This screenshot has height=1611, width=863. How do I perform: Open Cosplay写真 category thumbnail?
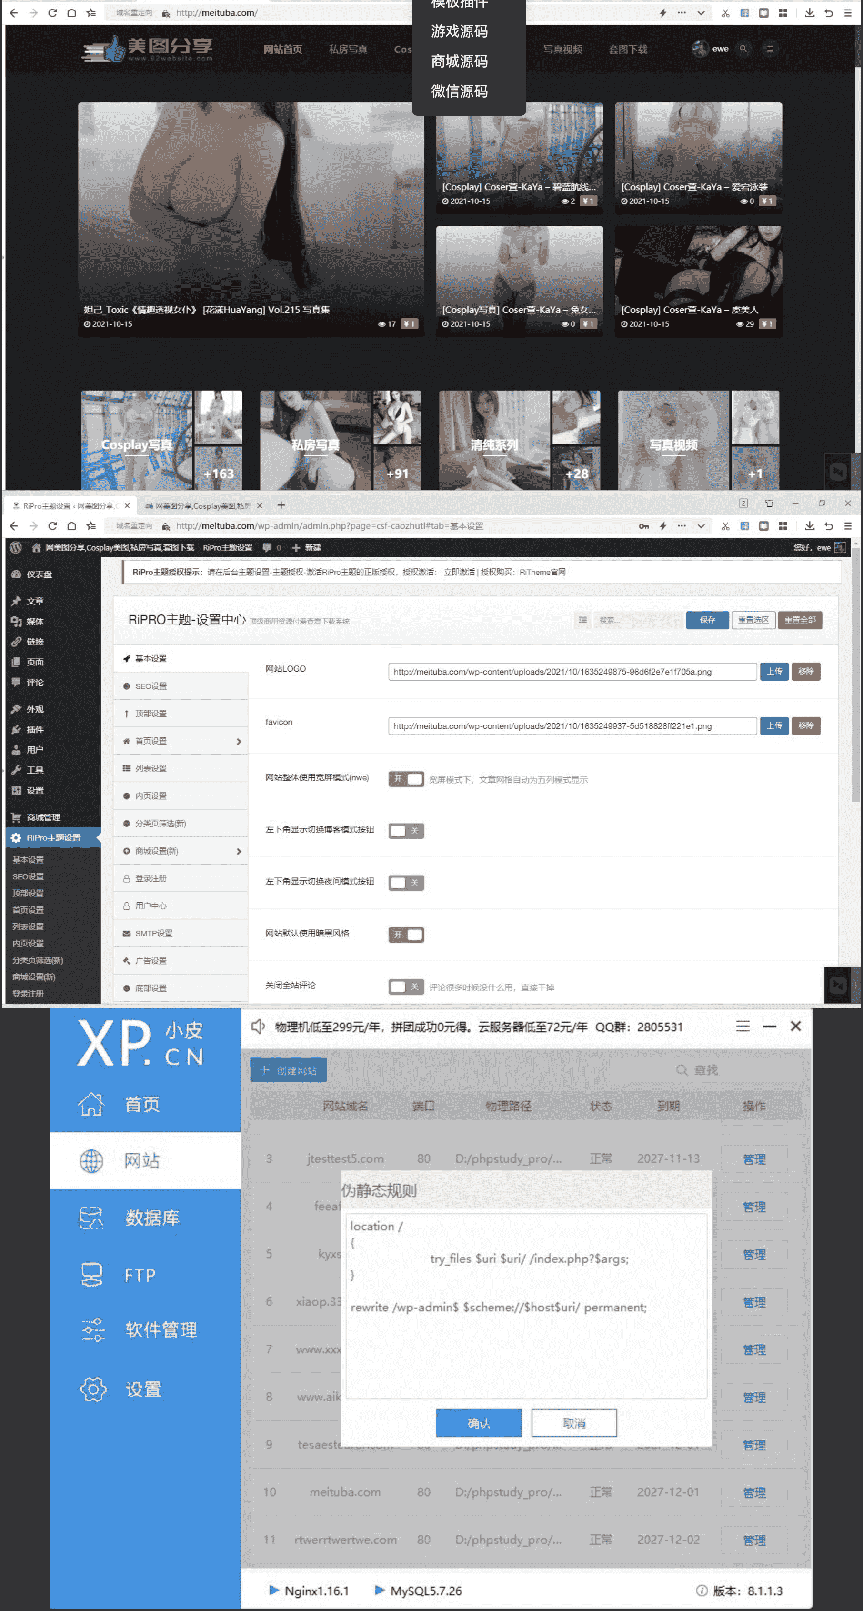(x=161, y=440)
